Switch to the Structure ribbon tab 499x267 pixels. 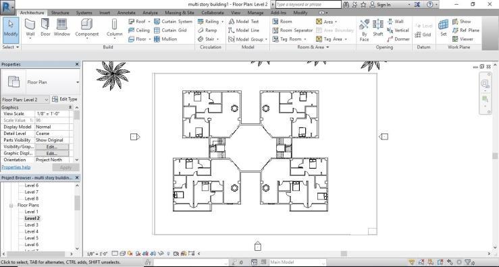[x=60, y=13]
